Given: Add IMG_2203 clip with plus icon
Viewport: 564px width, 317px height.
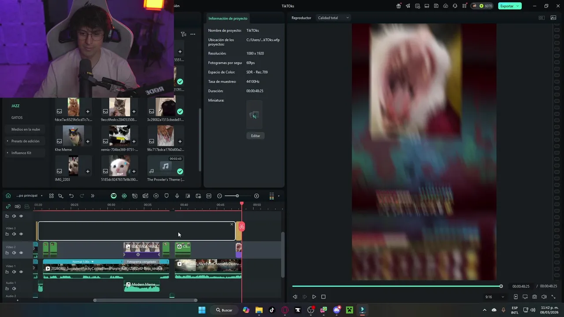Looking at the screenshot, I should pyautogui.click(x=88, y=171).
